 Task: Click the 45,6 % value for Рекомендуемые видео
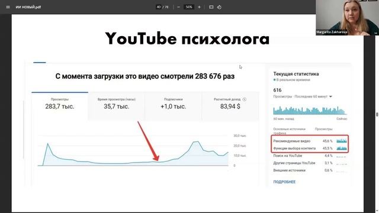327,141
